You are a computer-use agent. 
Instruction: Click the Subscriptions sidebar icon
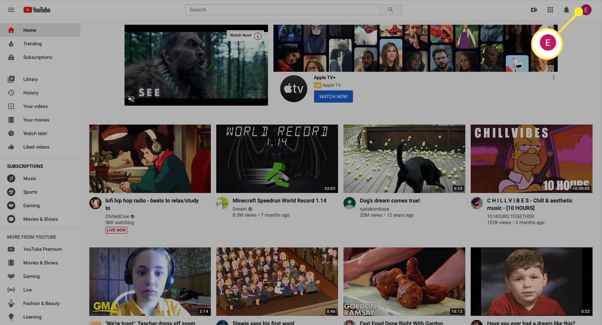click(x=11, y=57)
